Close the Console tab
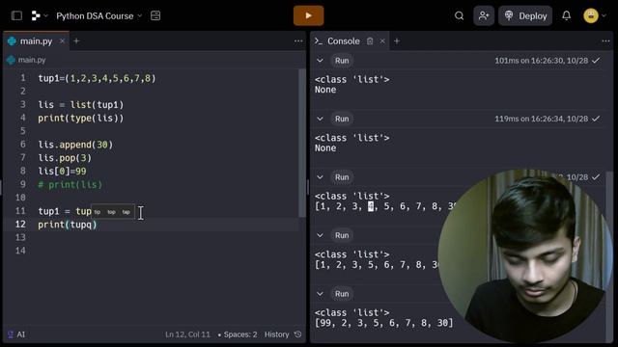Screen dimensions: 618x347 [382, 40]
